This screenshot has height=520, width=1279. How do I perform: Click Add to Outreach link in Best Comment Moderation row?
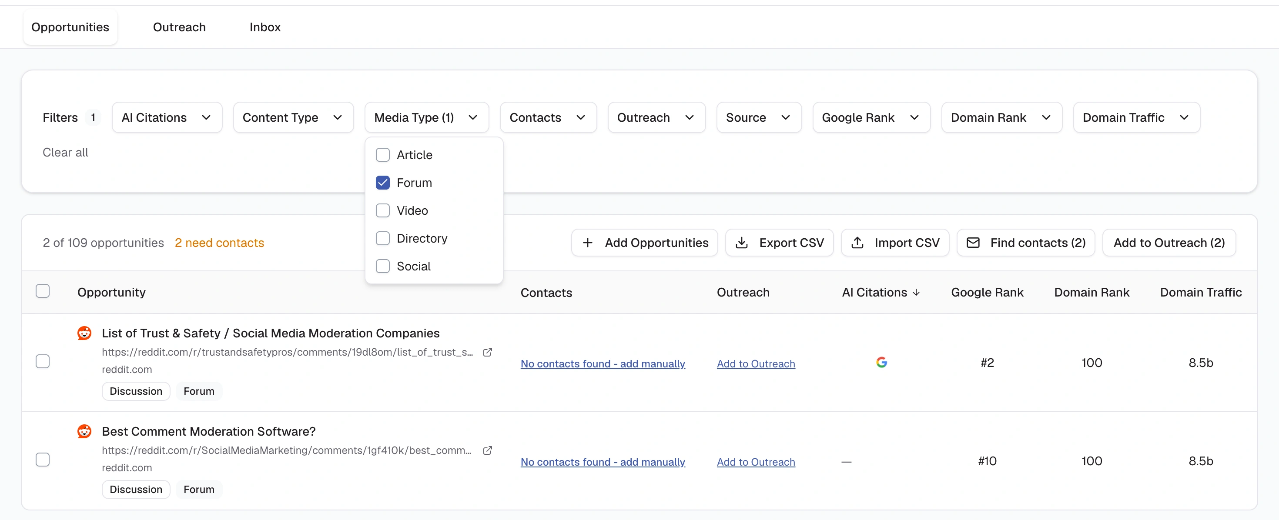point(756,462)
